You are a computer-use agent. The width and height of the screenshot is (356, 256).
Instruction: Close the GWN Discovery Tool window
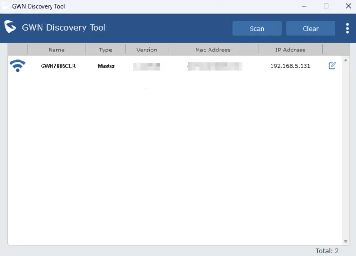[348, 6]
